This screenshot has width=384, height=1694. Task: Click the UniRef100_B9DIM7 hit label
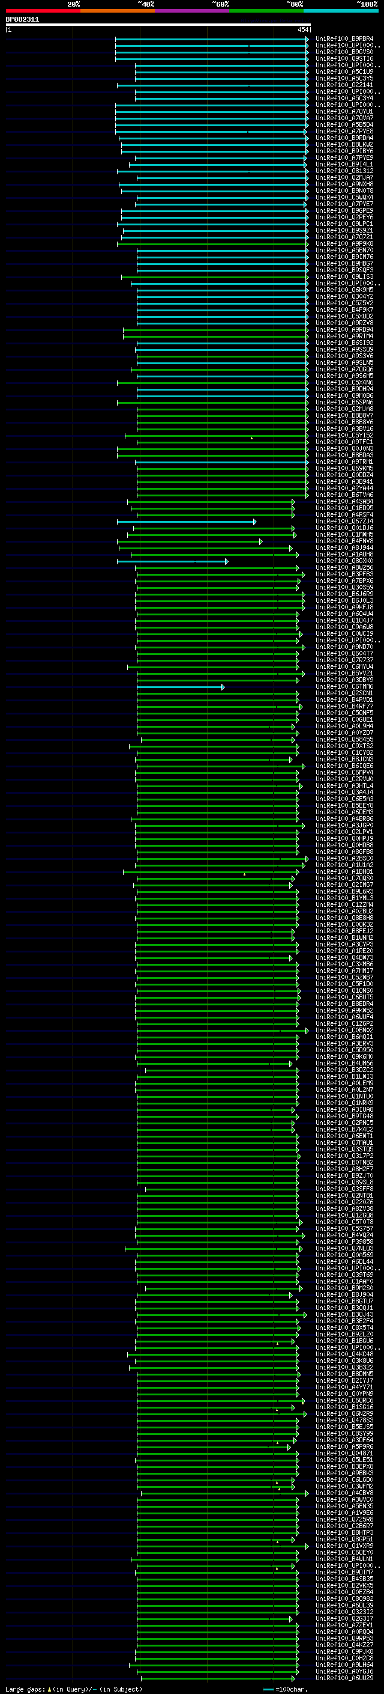click(x=344, y=1571)
